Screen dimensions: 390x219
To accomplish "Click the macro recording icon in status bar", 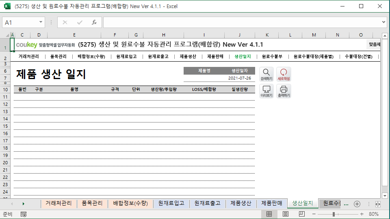I will [x=24, y=214].
